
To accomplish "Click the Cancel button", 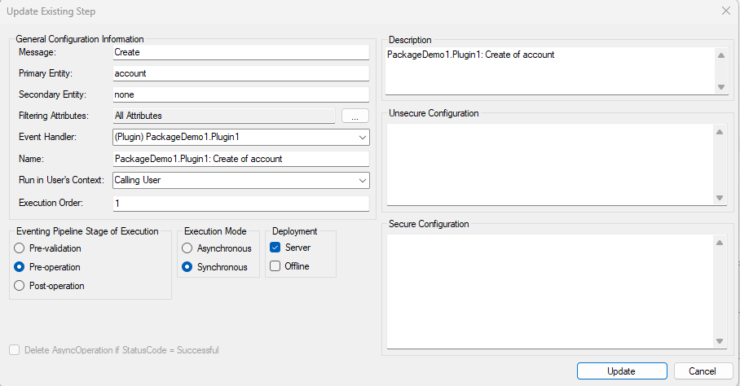I will pyautogui.click(x=703, y=371).
